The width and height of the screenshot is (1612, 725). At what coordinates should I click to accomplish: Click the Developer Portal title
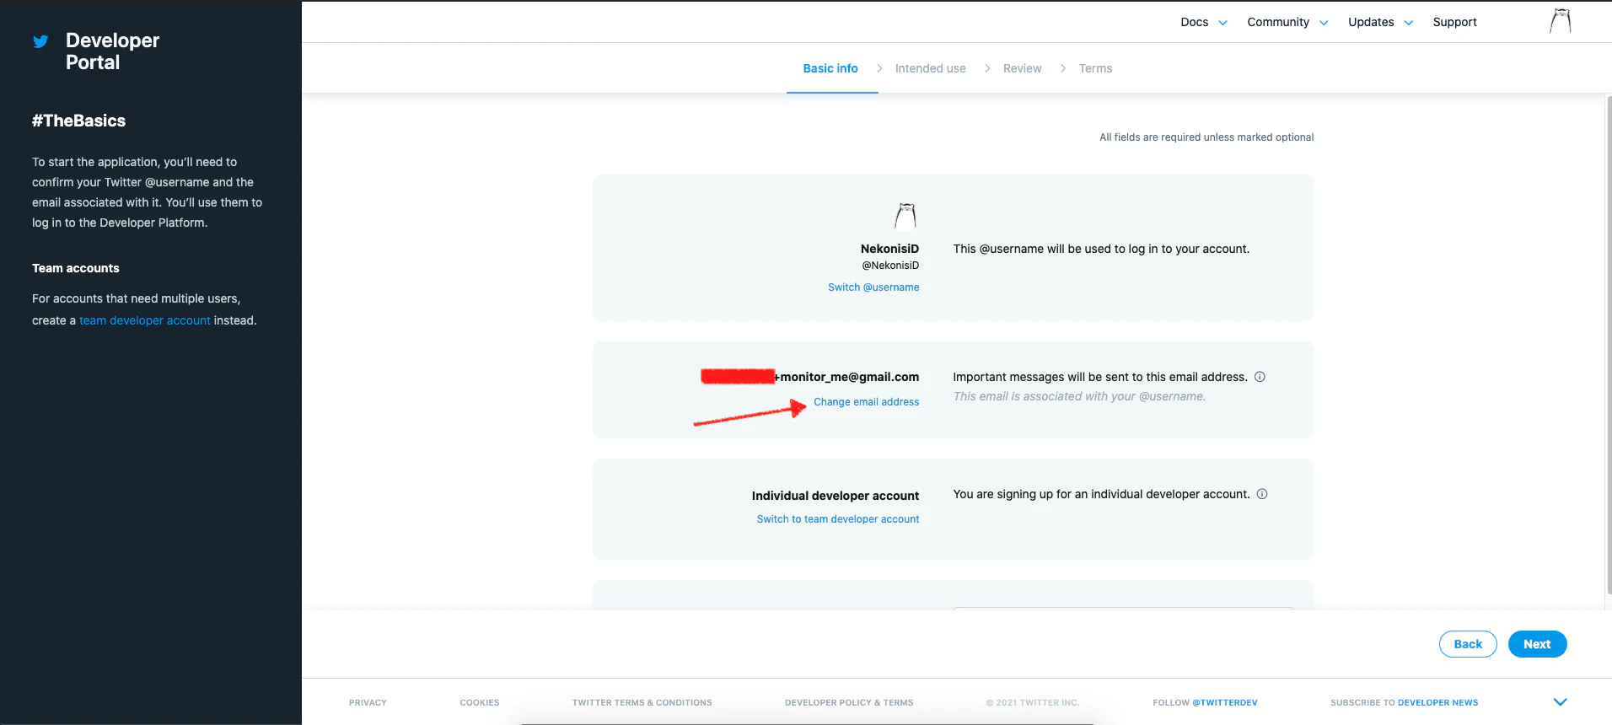point(112,51)
